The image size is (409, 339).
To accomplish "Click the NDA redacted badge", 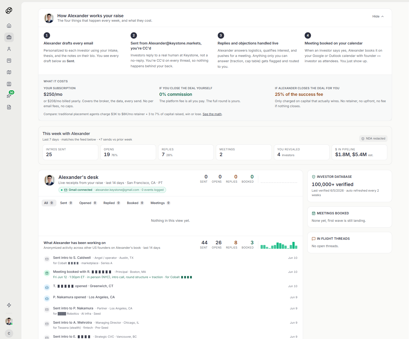I will click(373, 138).
